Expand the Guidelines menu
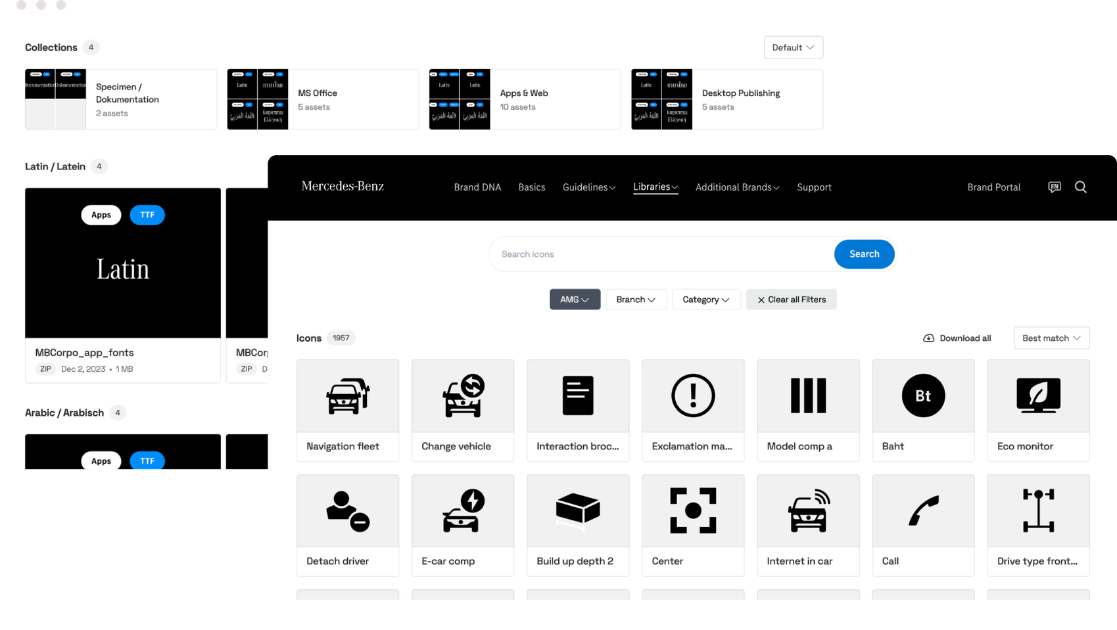This screenshot has width=1117, height=630. [x=589, y=187]
